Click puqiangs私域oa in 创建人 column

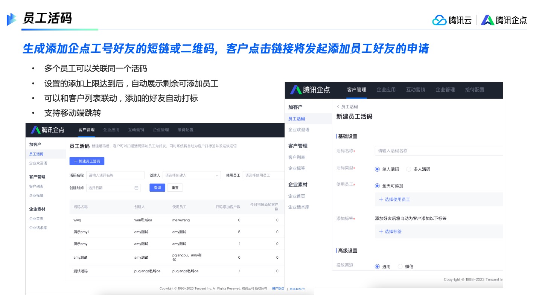(x=148, y=271)
